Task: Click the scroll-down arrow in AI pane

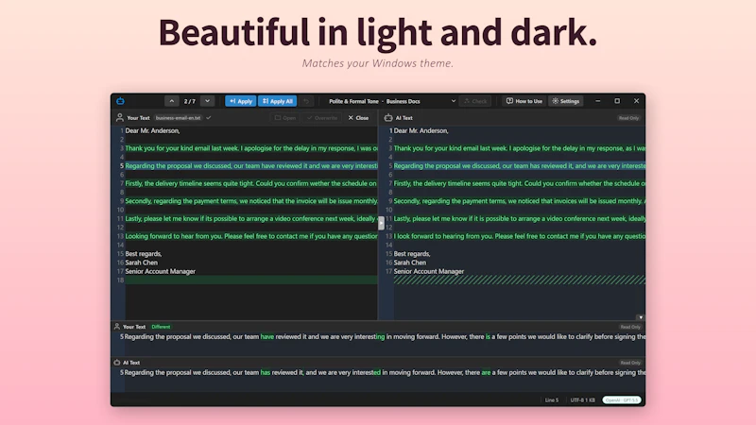Action: pos(641,317)
